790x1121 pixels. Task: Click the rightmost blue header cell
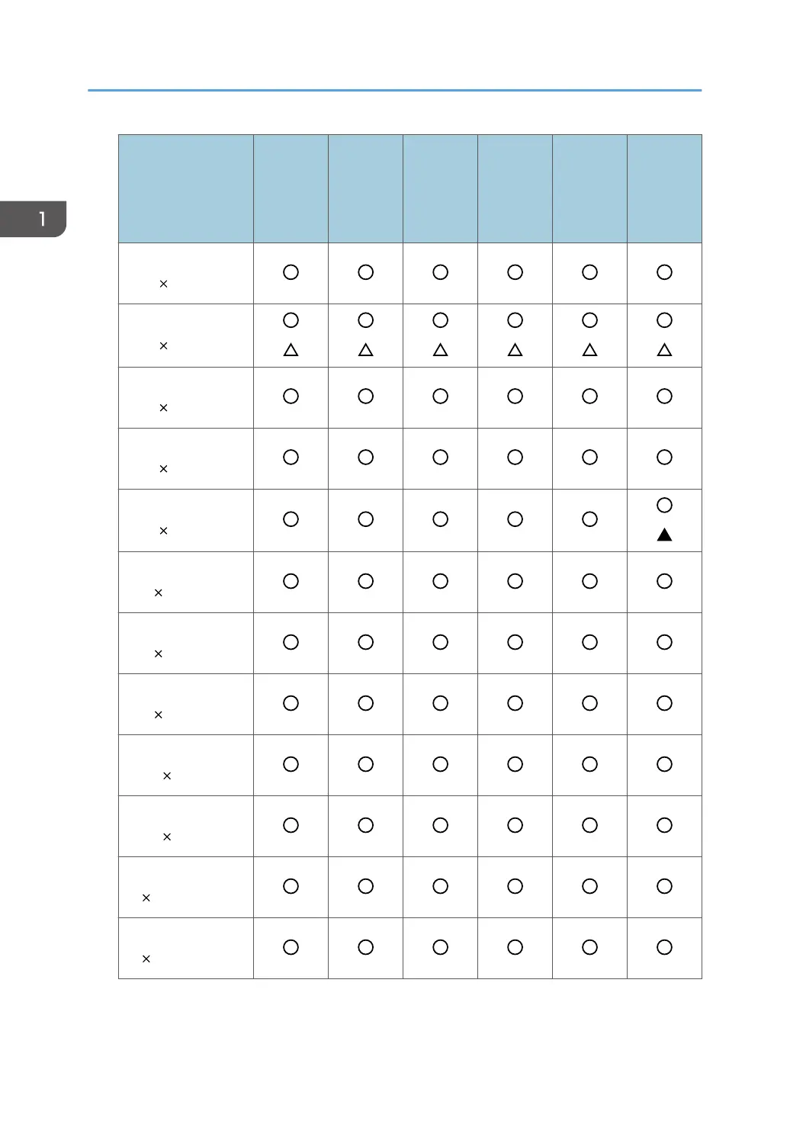(664, 188)
